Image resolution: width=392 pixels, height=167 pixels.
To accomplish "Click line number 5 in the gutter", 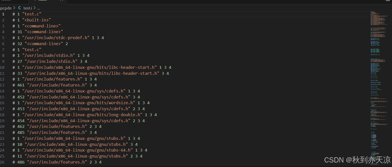I will pyautogui.click(x=3, y=38).
